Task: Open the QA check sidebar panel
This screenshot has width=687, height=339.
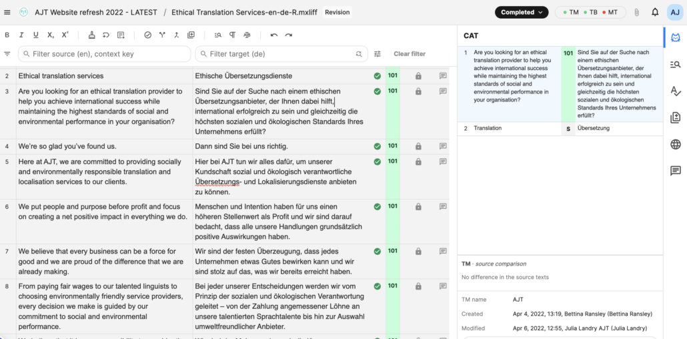Action: 676,91
